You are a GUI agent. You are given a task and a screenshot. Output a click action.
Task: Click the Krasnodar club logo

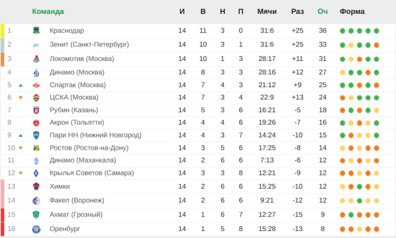coord(36,31)
